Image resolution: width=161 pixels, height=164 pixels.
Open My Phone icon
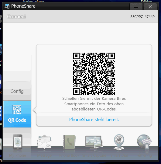pos(18,142)
